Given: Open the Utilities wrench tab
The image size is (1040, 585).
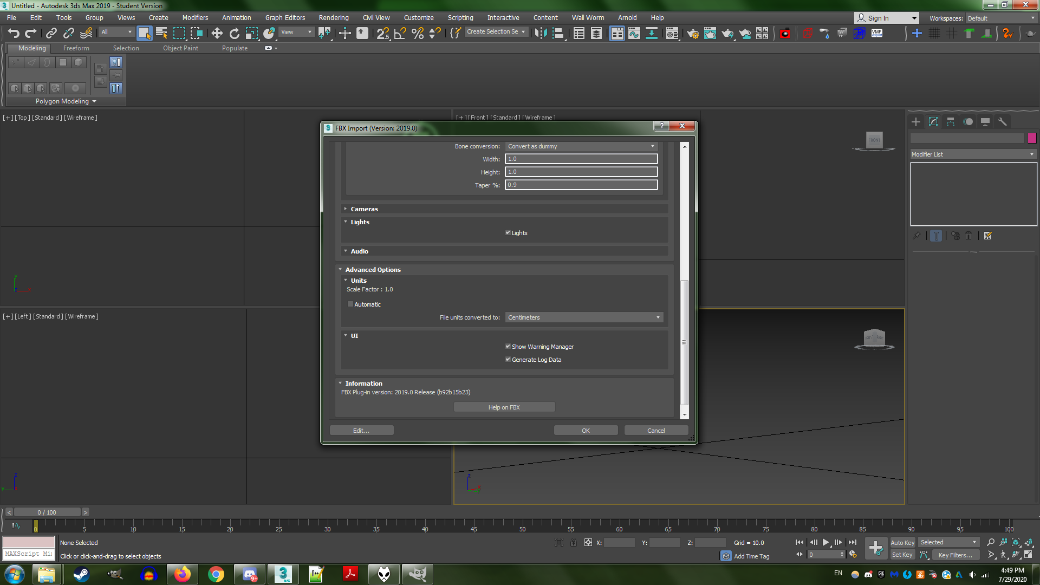Looking at the screenshot, I should (1003, 122).
